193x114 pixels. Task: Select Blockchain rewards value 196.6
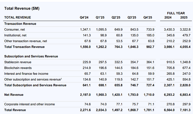tap(103, 68)
